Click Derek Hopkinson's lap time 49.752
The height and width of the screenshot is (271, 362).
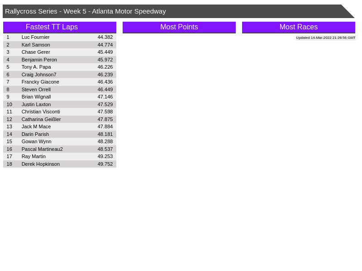coord(105,164)
